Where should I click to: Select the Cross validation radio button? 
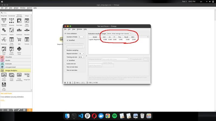[x=65, y=34]
